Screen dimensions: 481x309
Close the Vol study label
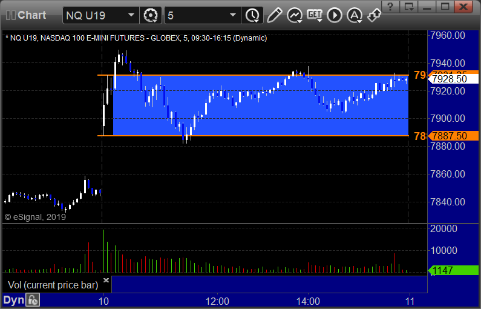click(x=106, y=280)
